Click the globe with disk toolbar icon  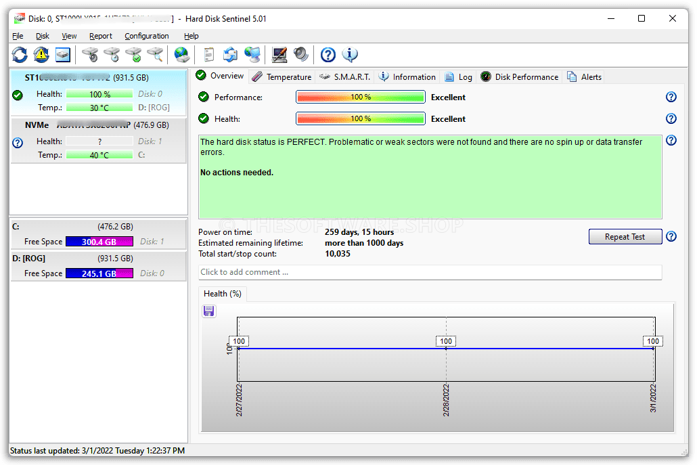182,55
